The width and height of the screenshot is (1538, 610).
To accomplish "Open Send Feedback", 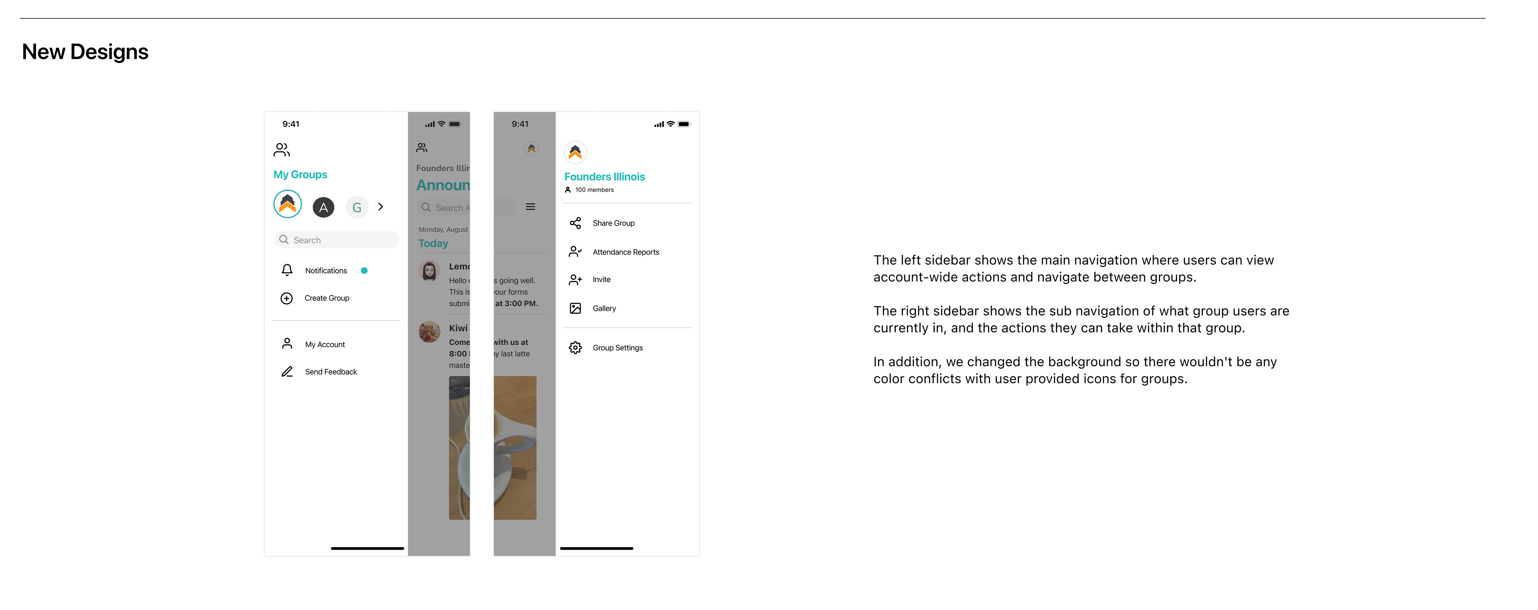I will point(331,372).
